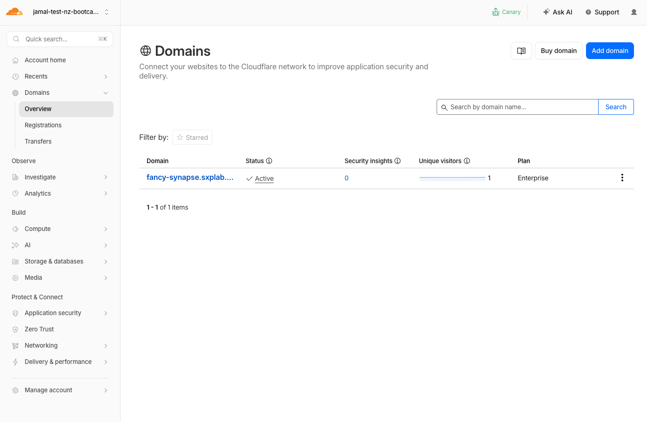This screenshot has width=647, height=422.
Task: Click the Investigate icon
Action: click(15, 178)
